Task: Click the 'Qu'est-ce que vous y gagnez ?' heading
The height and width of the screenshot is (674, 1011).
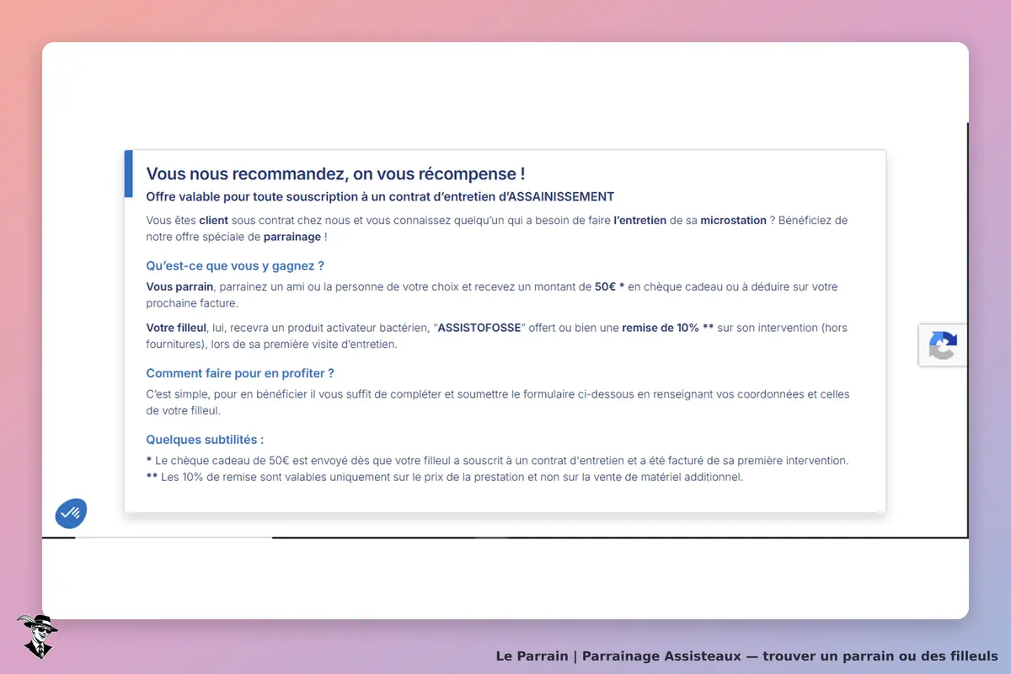Action: point(235,265)
